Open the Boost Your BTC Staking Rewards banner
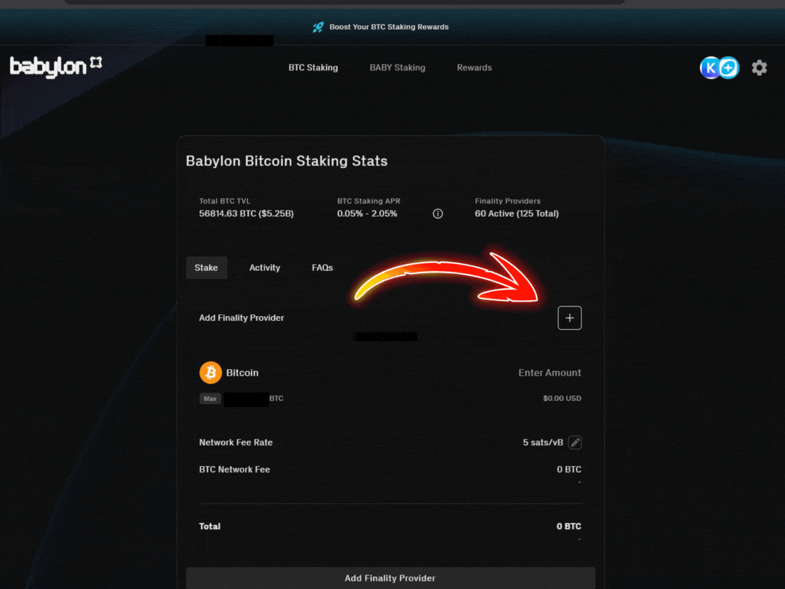The image size is (785, 589). (x=388, y=27)
